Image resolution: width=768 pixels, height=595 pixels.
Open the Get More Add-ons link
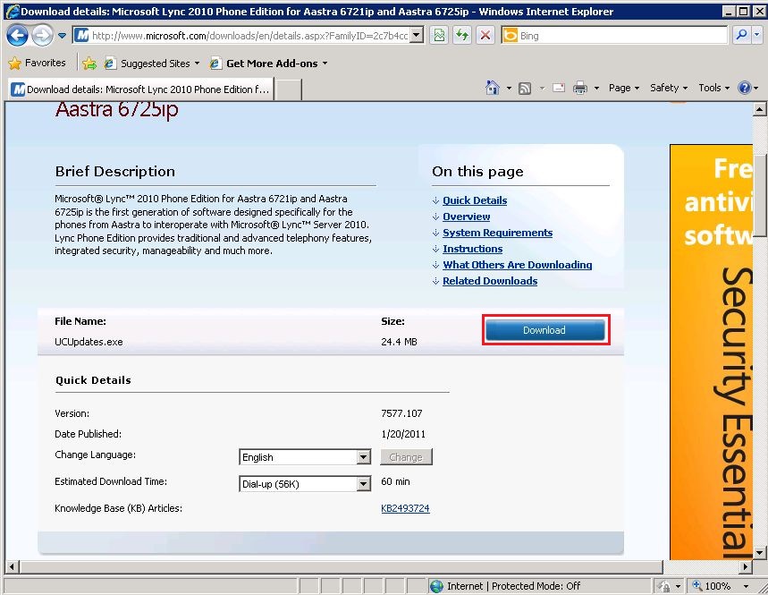coord(269,64)
